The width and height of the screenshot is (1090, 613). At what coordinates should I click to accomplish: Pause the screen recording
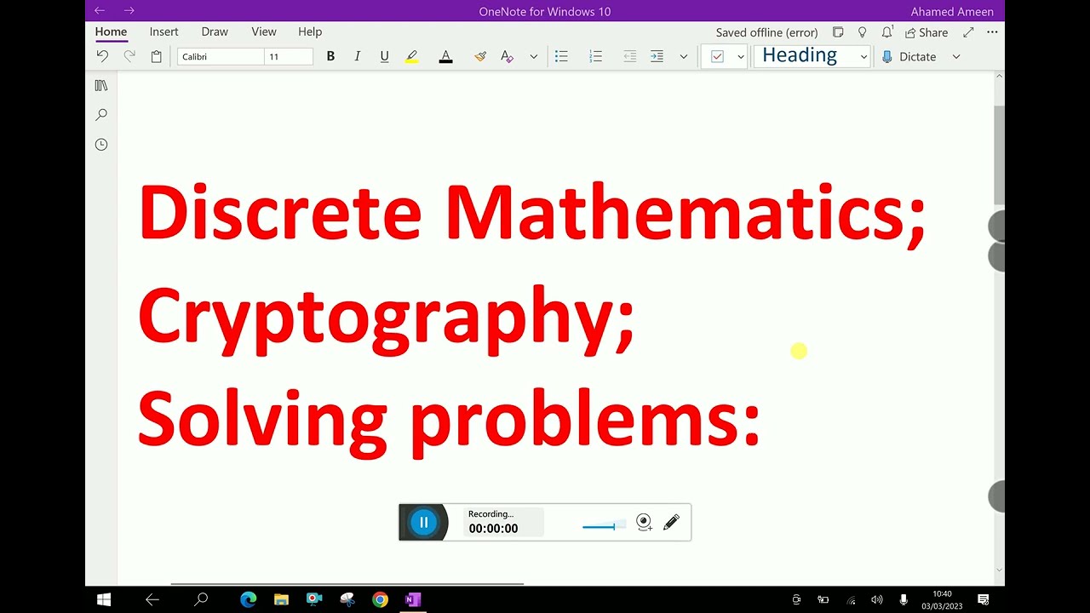(x=423, y=522)
